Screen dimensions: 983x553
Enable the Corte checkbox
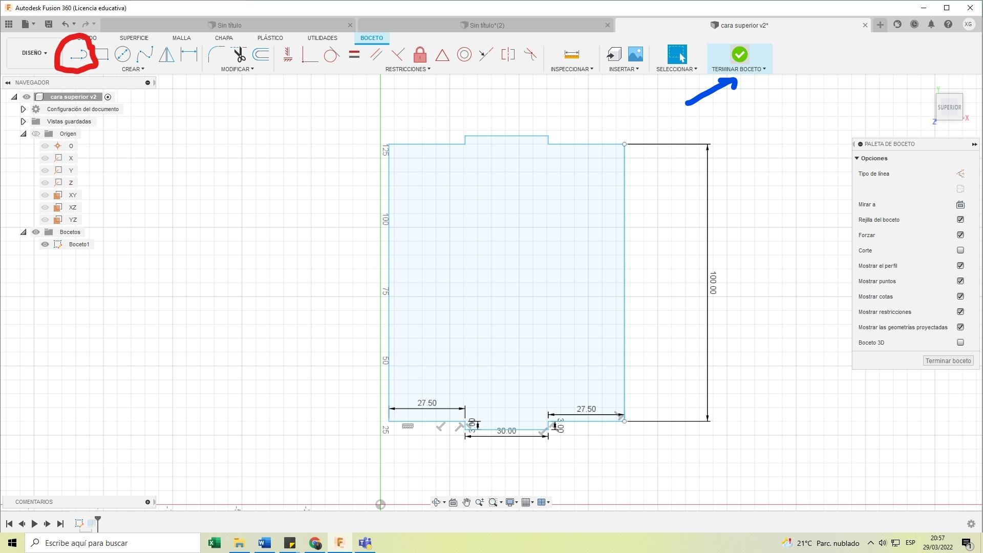pos(960,250)
